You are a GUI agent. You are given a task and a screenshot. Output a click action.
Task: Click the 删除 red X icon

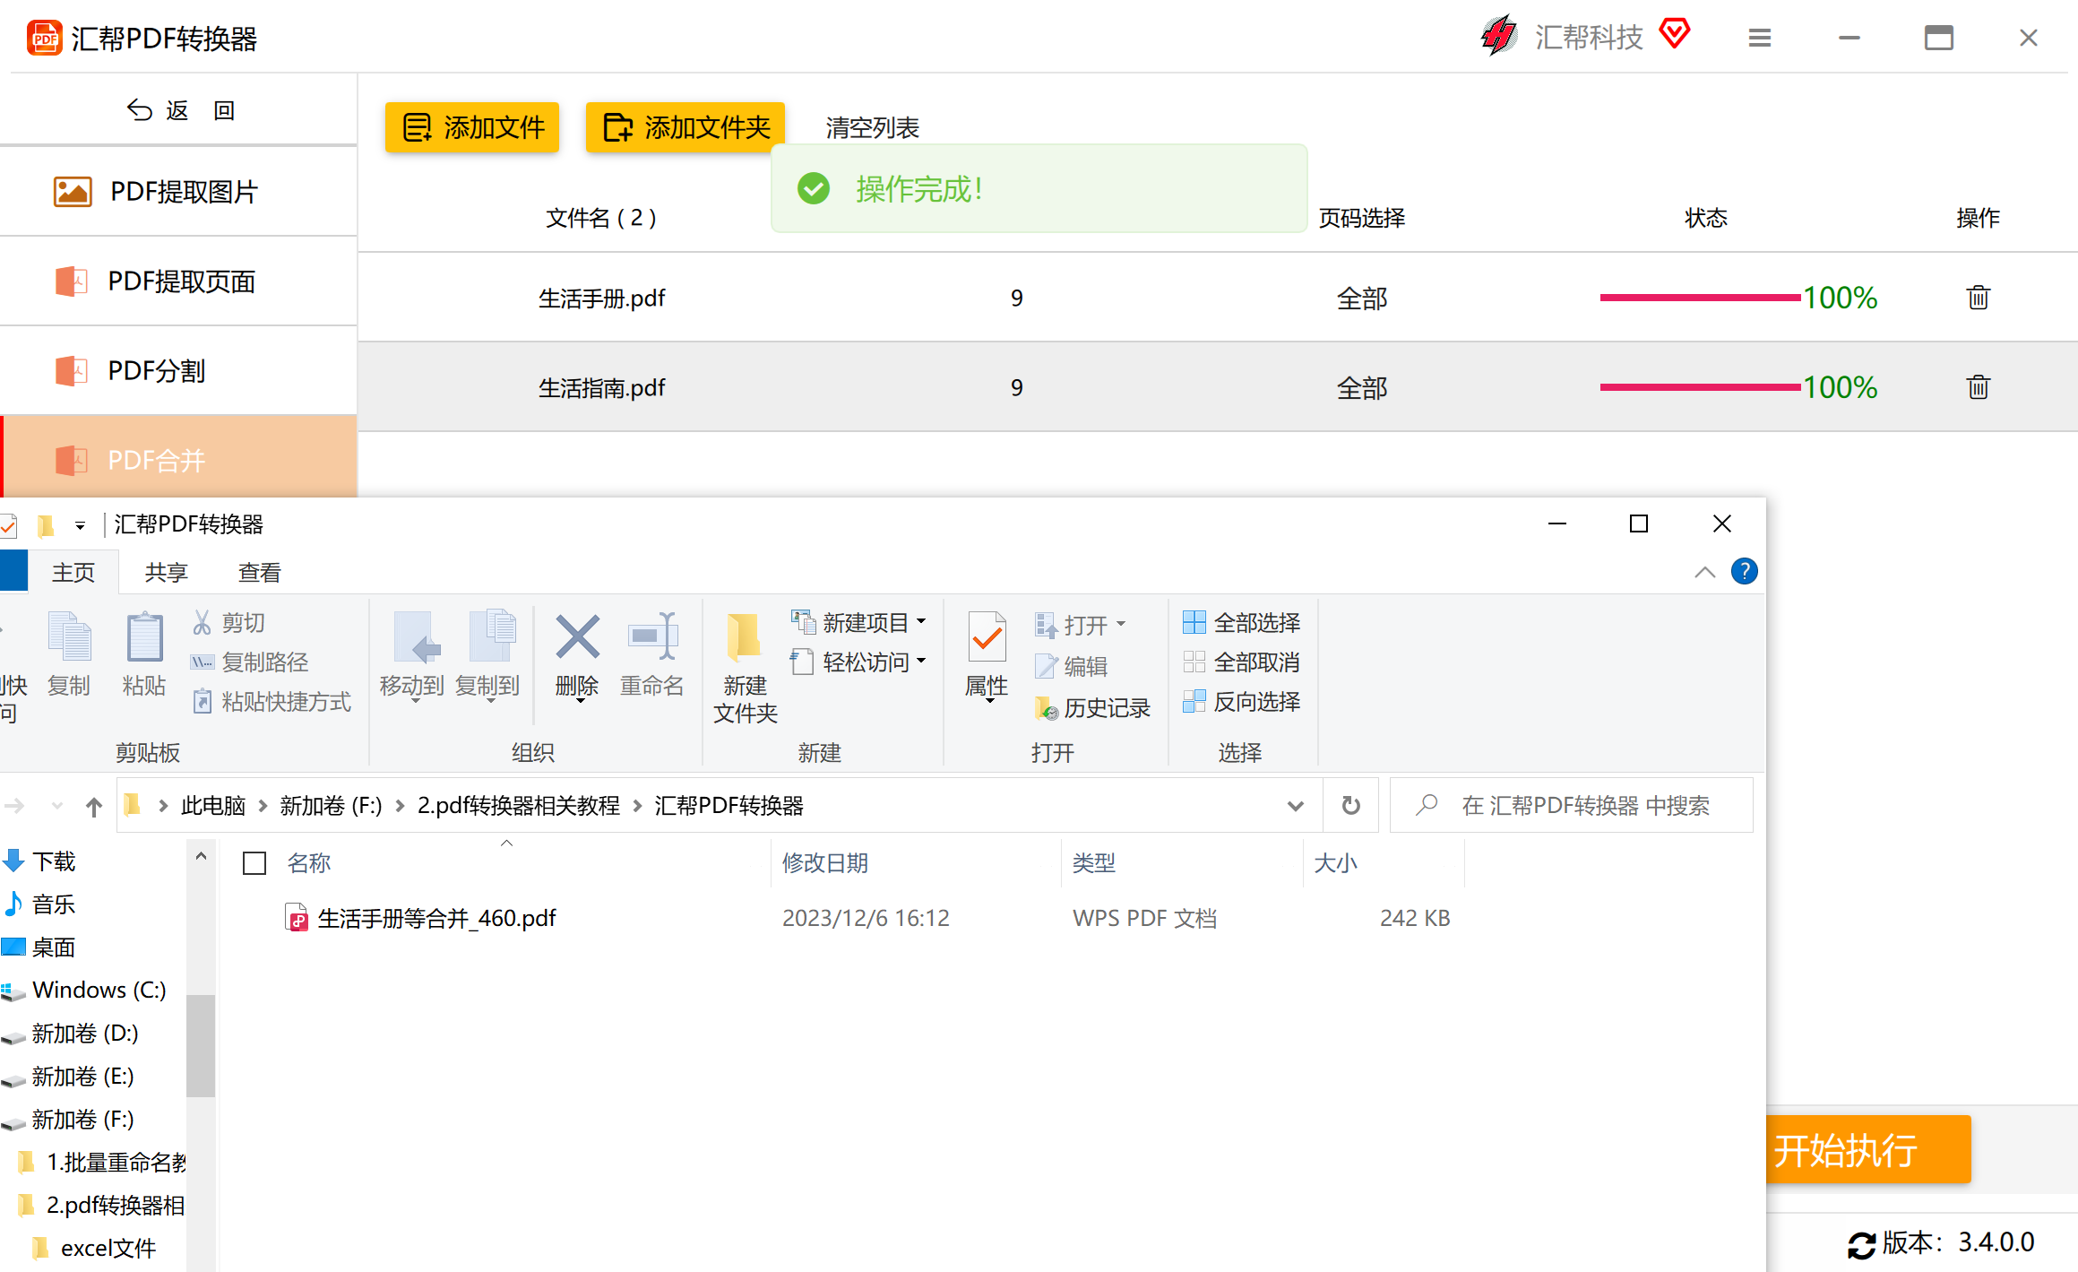click(x=577, y=638)
